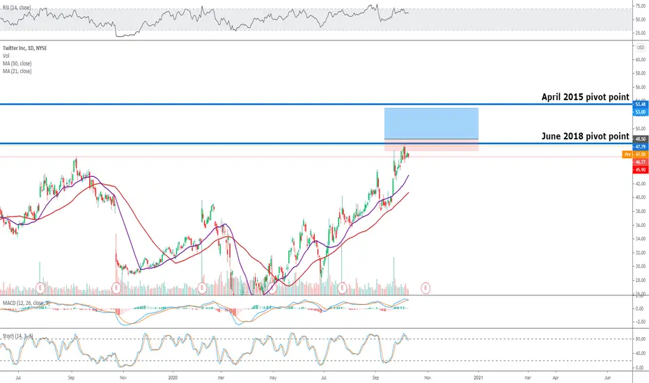Click the 60.00 value on the price axis
Viewport: 649px width, 383px height.
click(x=641, y=60)
